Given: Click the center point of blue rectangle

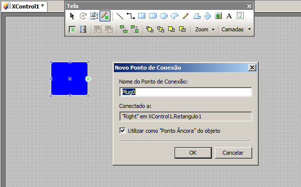Looking at the screenshot, I should tap(70, 79).
